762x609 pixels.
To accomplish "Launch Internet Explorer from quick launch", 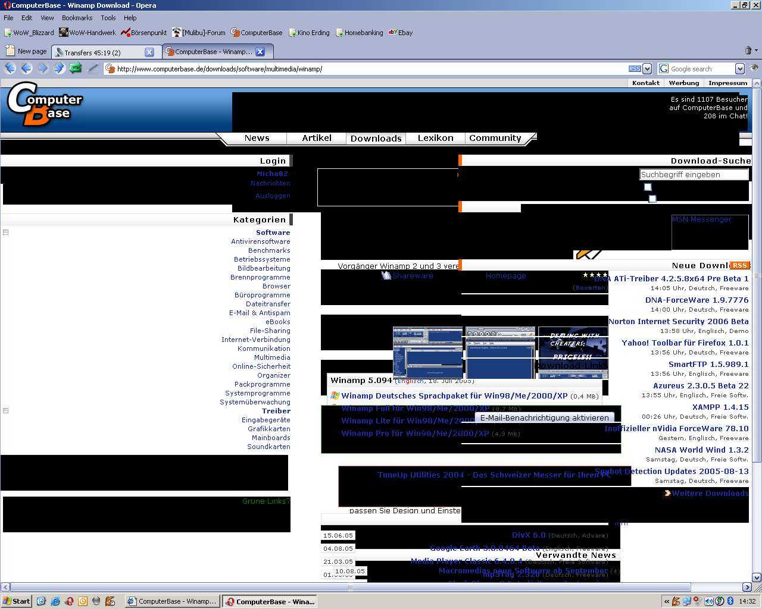I will click(55, 601).
